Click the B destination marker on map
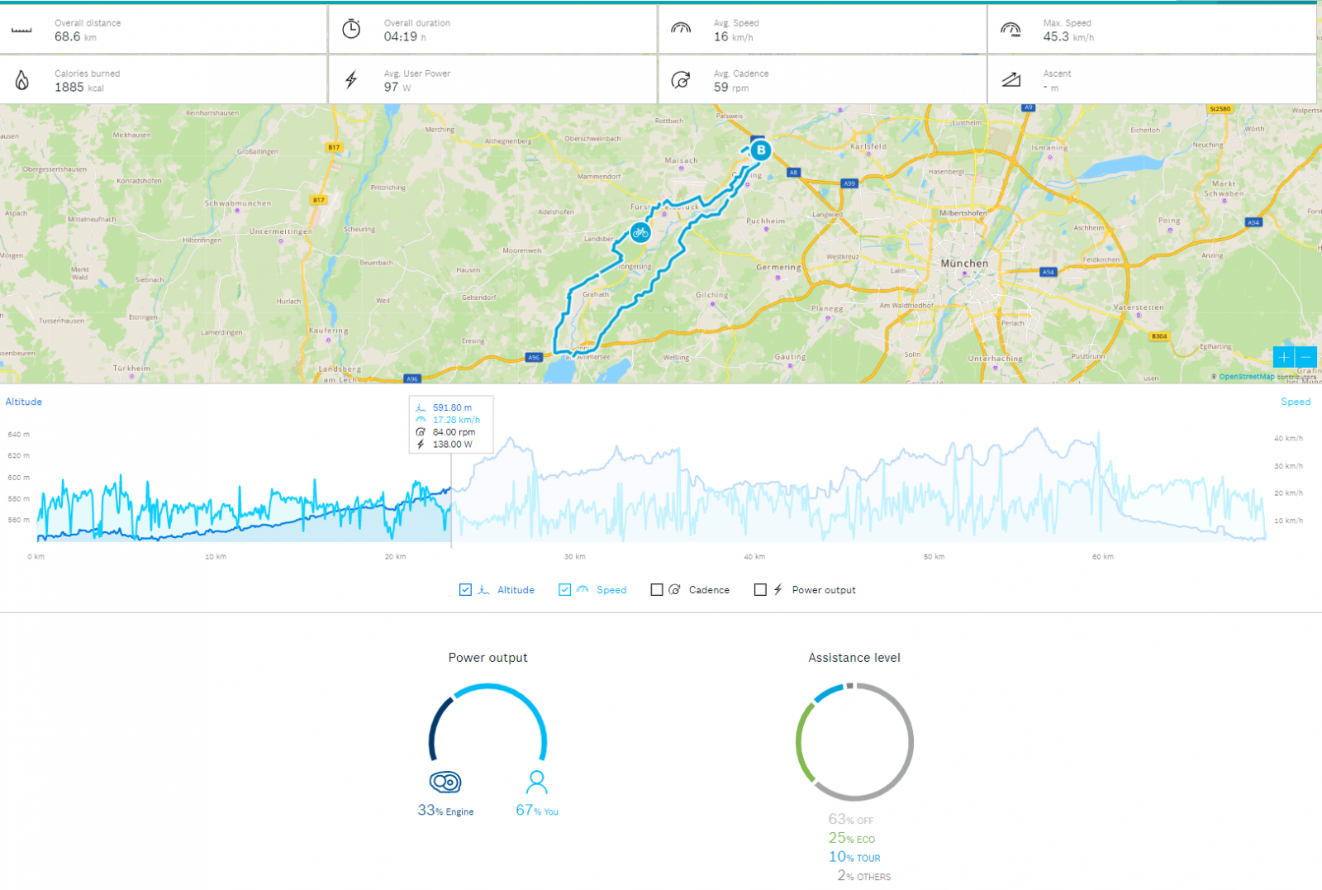The image size is (1322, 890). (x=761, y=150)
